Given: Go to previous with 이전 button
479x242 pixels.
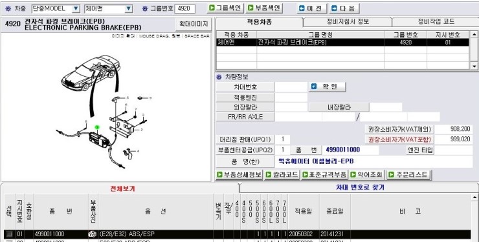Looking at the screenshot, I should coord(311,8).
